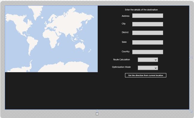Click Get the direction from current location
The width and height of the screenshot is (194, 118).
click(x=146, y=75)
